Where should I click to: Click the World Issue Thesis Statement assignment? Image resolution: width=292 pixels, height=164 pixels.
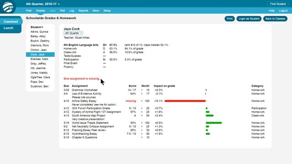pos(90,123)
